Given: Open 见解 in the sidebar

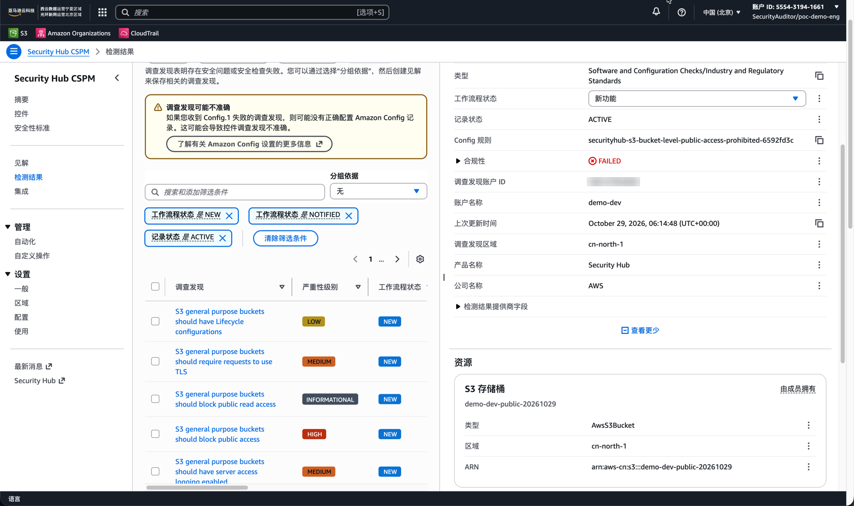Looking at the screenshot, I should click(21, 163).
